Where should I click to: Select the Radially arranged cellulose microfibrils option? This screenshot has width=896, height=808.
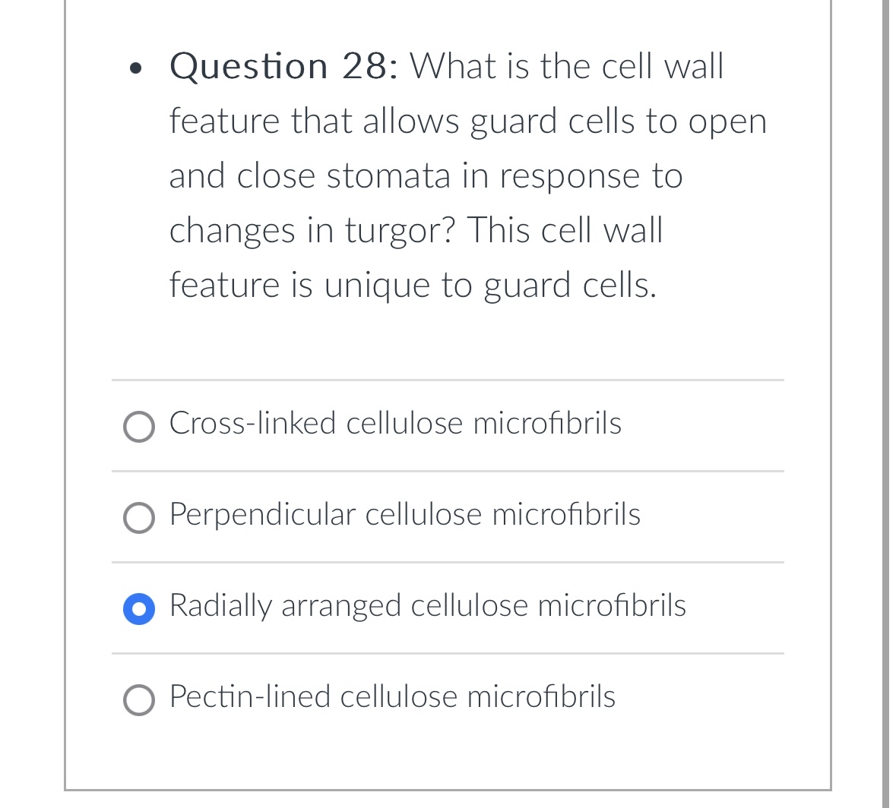click(138, 608)
